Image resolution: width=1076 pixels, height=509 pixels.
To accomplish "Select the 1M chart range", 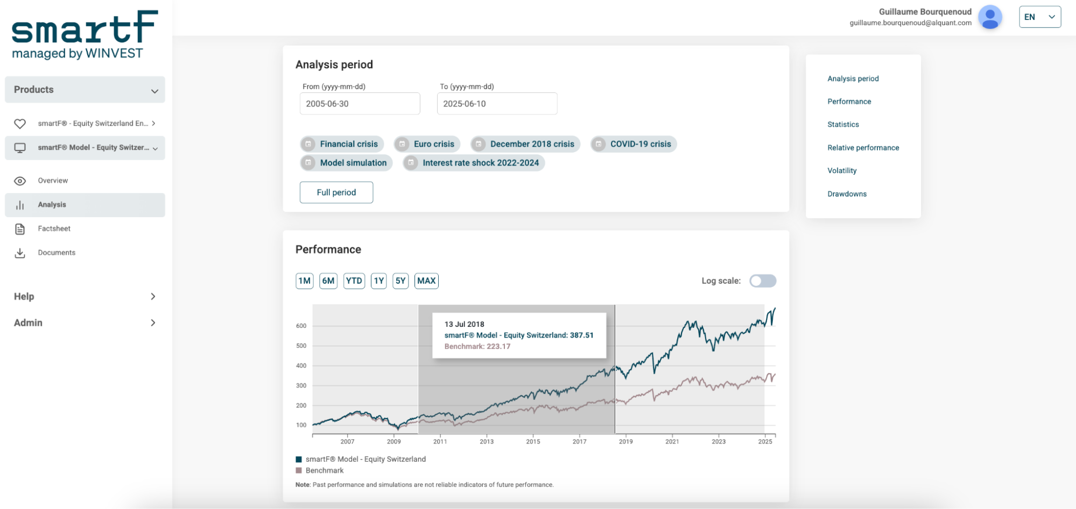I will point(305,281).
